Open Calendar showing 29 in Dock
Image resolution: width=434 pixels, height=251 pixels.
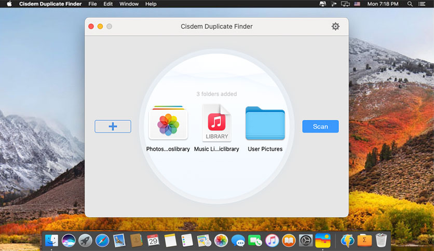coord(153,240)
